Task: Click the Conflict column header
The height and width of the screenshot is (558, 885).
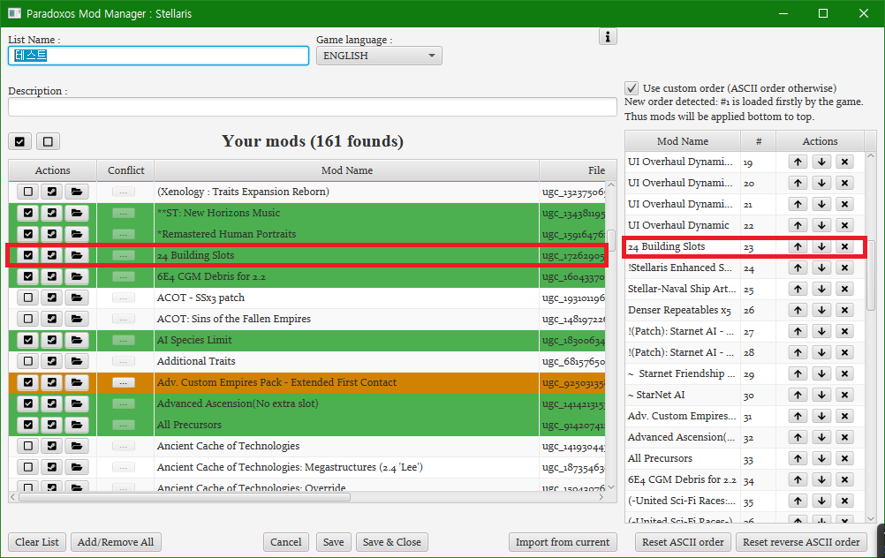Action: pos(125,170)
